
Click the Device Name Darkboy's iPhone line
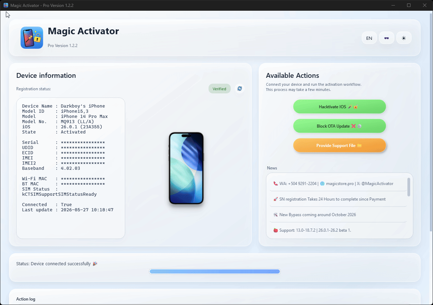[x=64, y=106]
